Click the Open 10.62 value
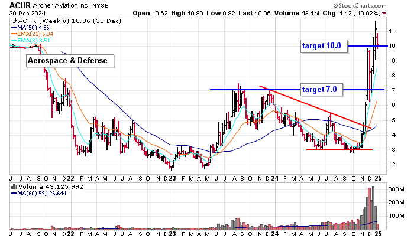The width and height of the screenshot is (414, 239). tap(150, 13)
